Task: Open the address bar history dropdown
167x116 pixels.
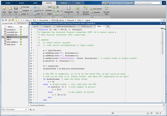Action: tap(161, 20)
